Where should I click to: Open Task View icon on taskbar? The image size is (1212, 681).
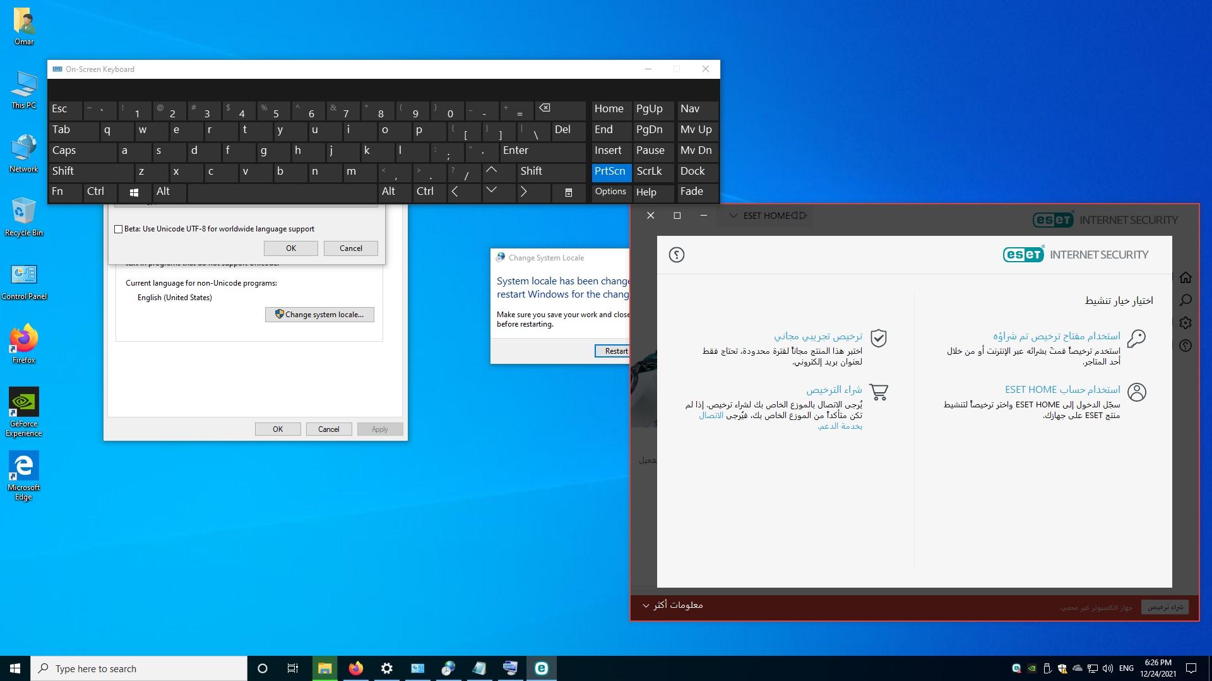(293, 668)
